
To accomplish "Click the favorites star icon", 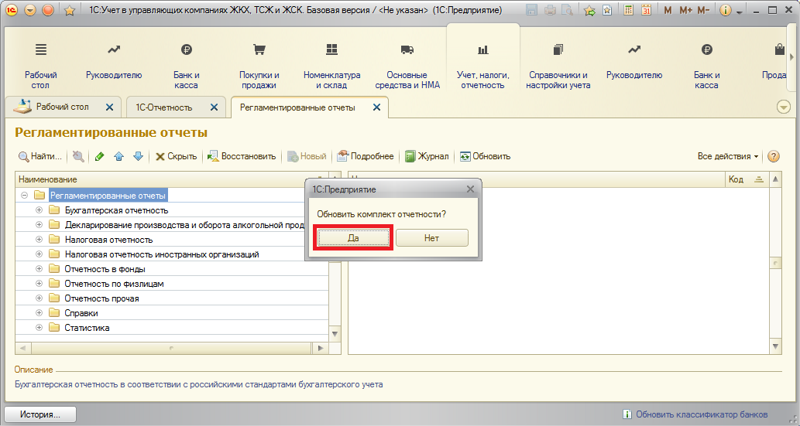I will pyautogui.click(x=69, y=11).
